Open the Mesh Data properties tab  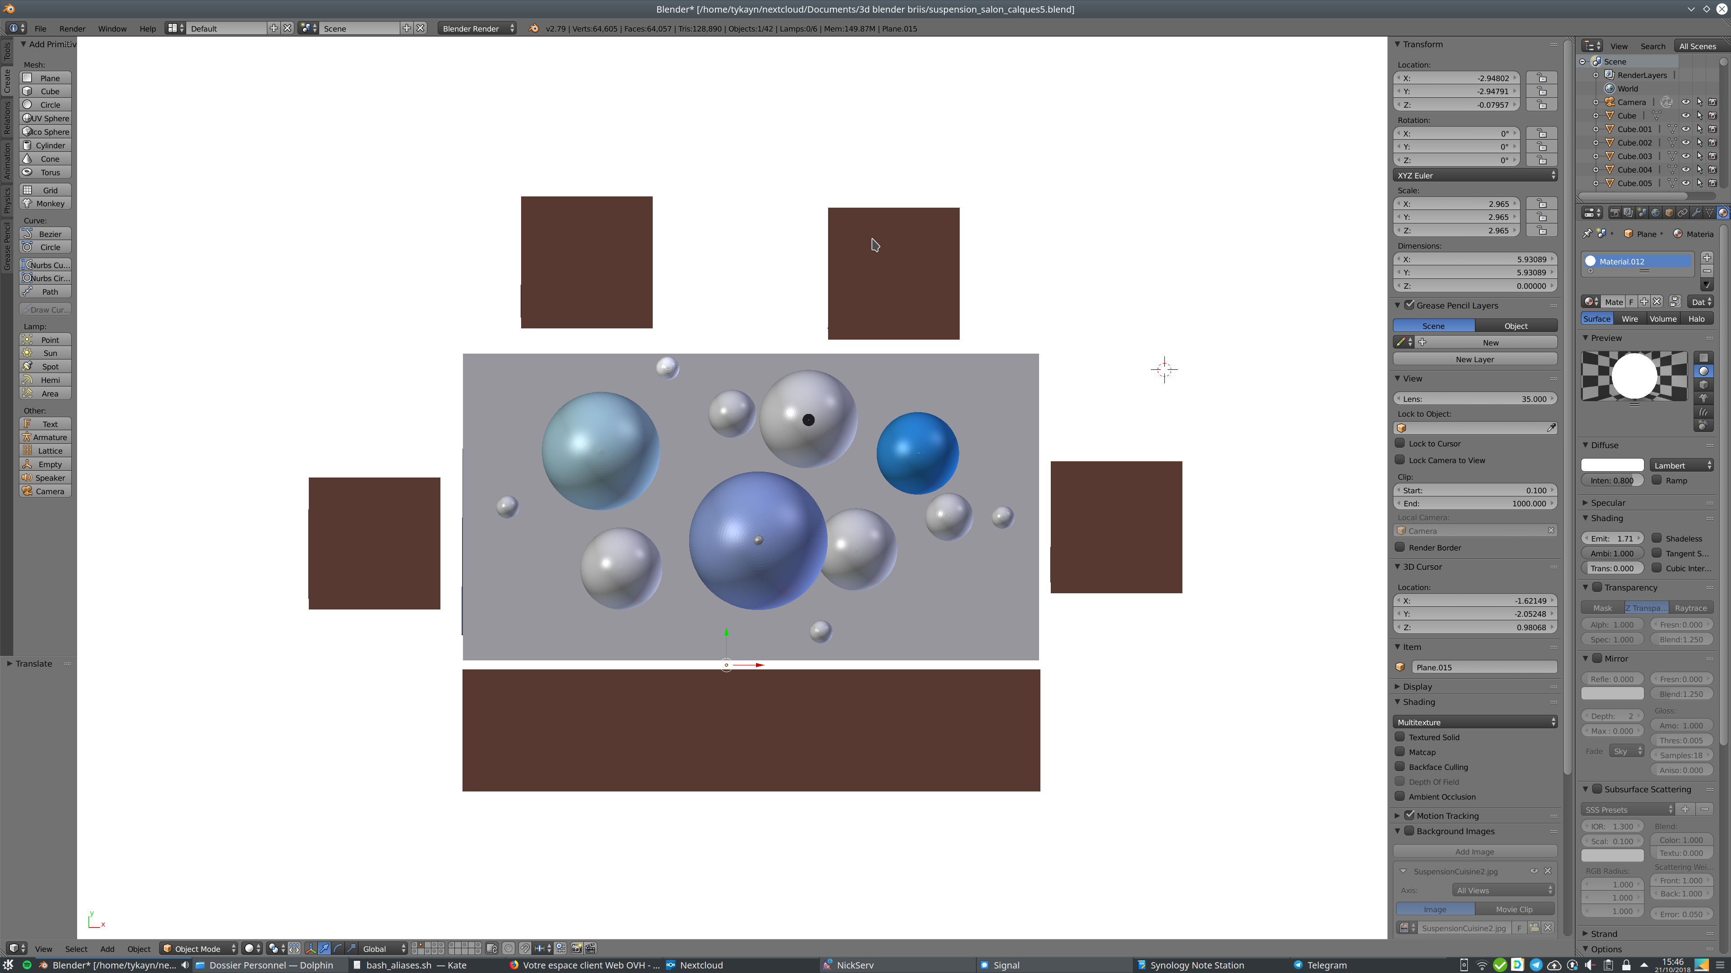pos(1709,213)
